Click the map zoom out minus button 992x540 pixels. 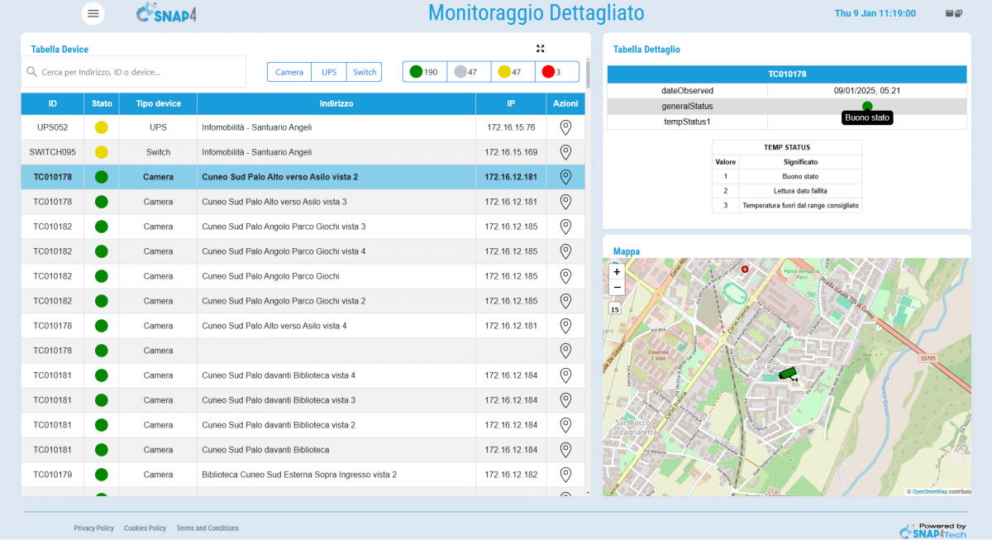point(617,287)
